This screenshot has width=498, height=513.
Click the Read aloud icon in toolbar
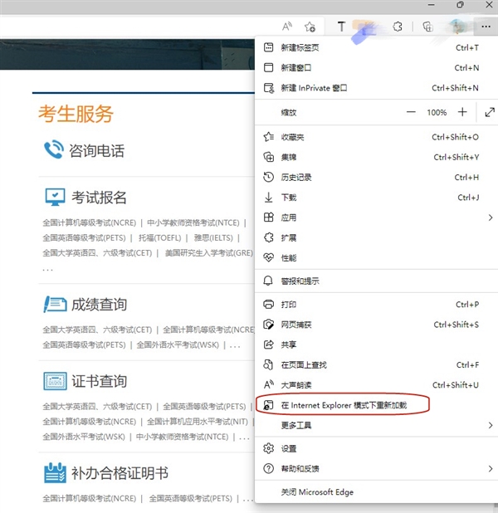pos(287,27)
